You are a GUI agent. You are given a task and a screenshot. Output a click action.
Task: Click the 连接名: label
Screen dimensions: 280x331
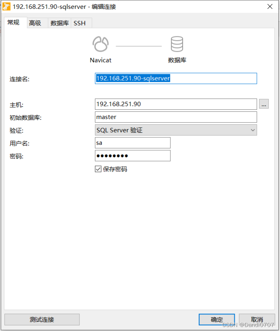(x=19, y=79)
